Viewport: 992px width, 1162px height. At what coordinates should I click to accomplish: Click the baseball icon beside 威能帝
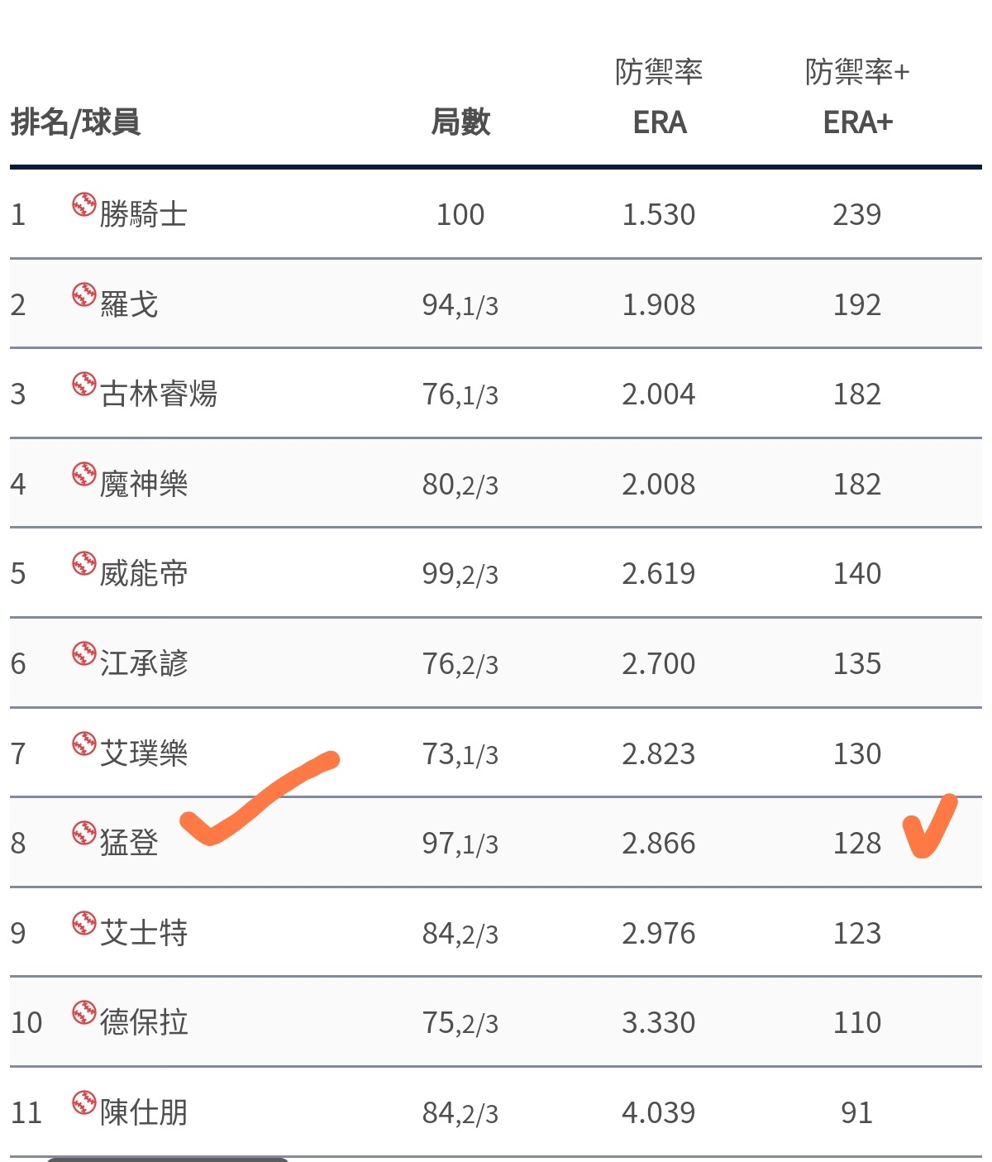point(83,563)
